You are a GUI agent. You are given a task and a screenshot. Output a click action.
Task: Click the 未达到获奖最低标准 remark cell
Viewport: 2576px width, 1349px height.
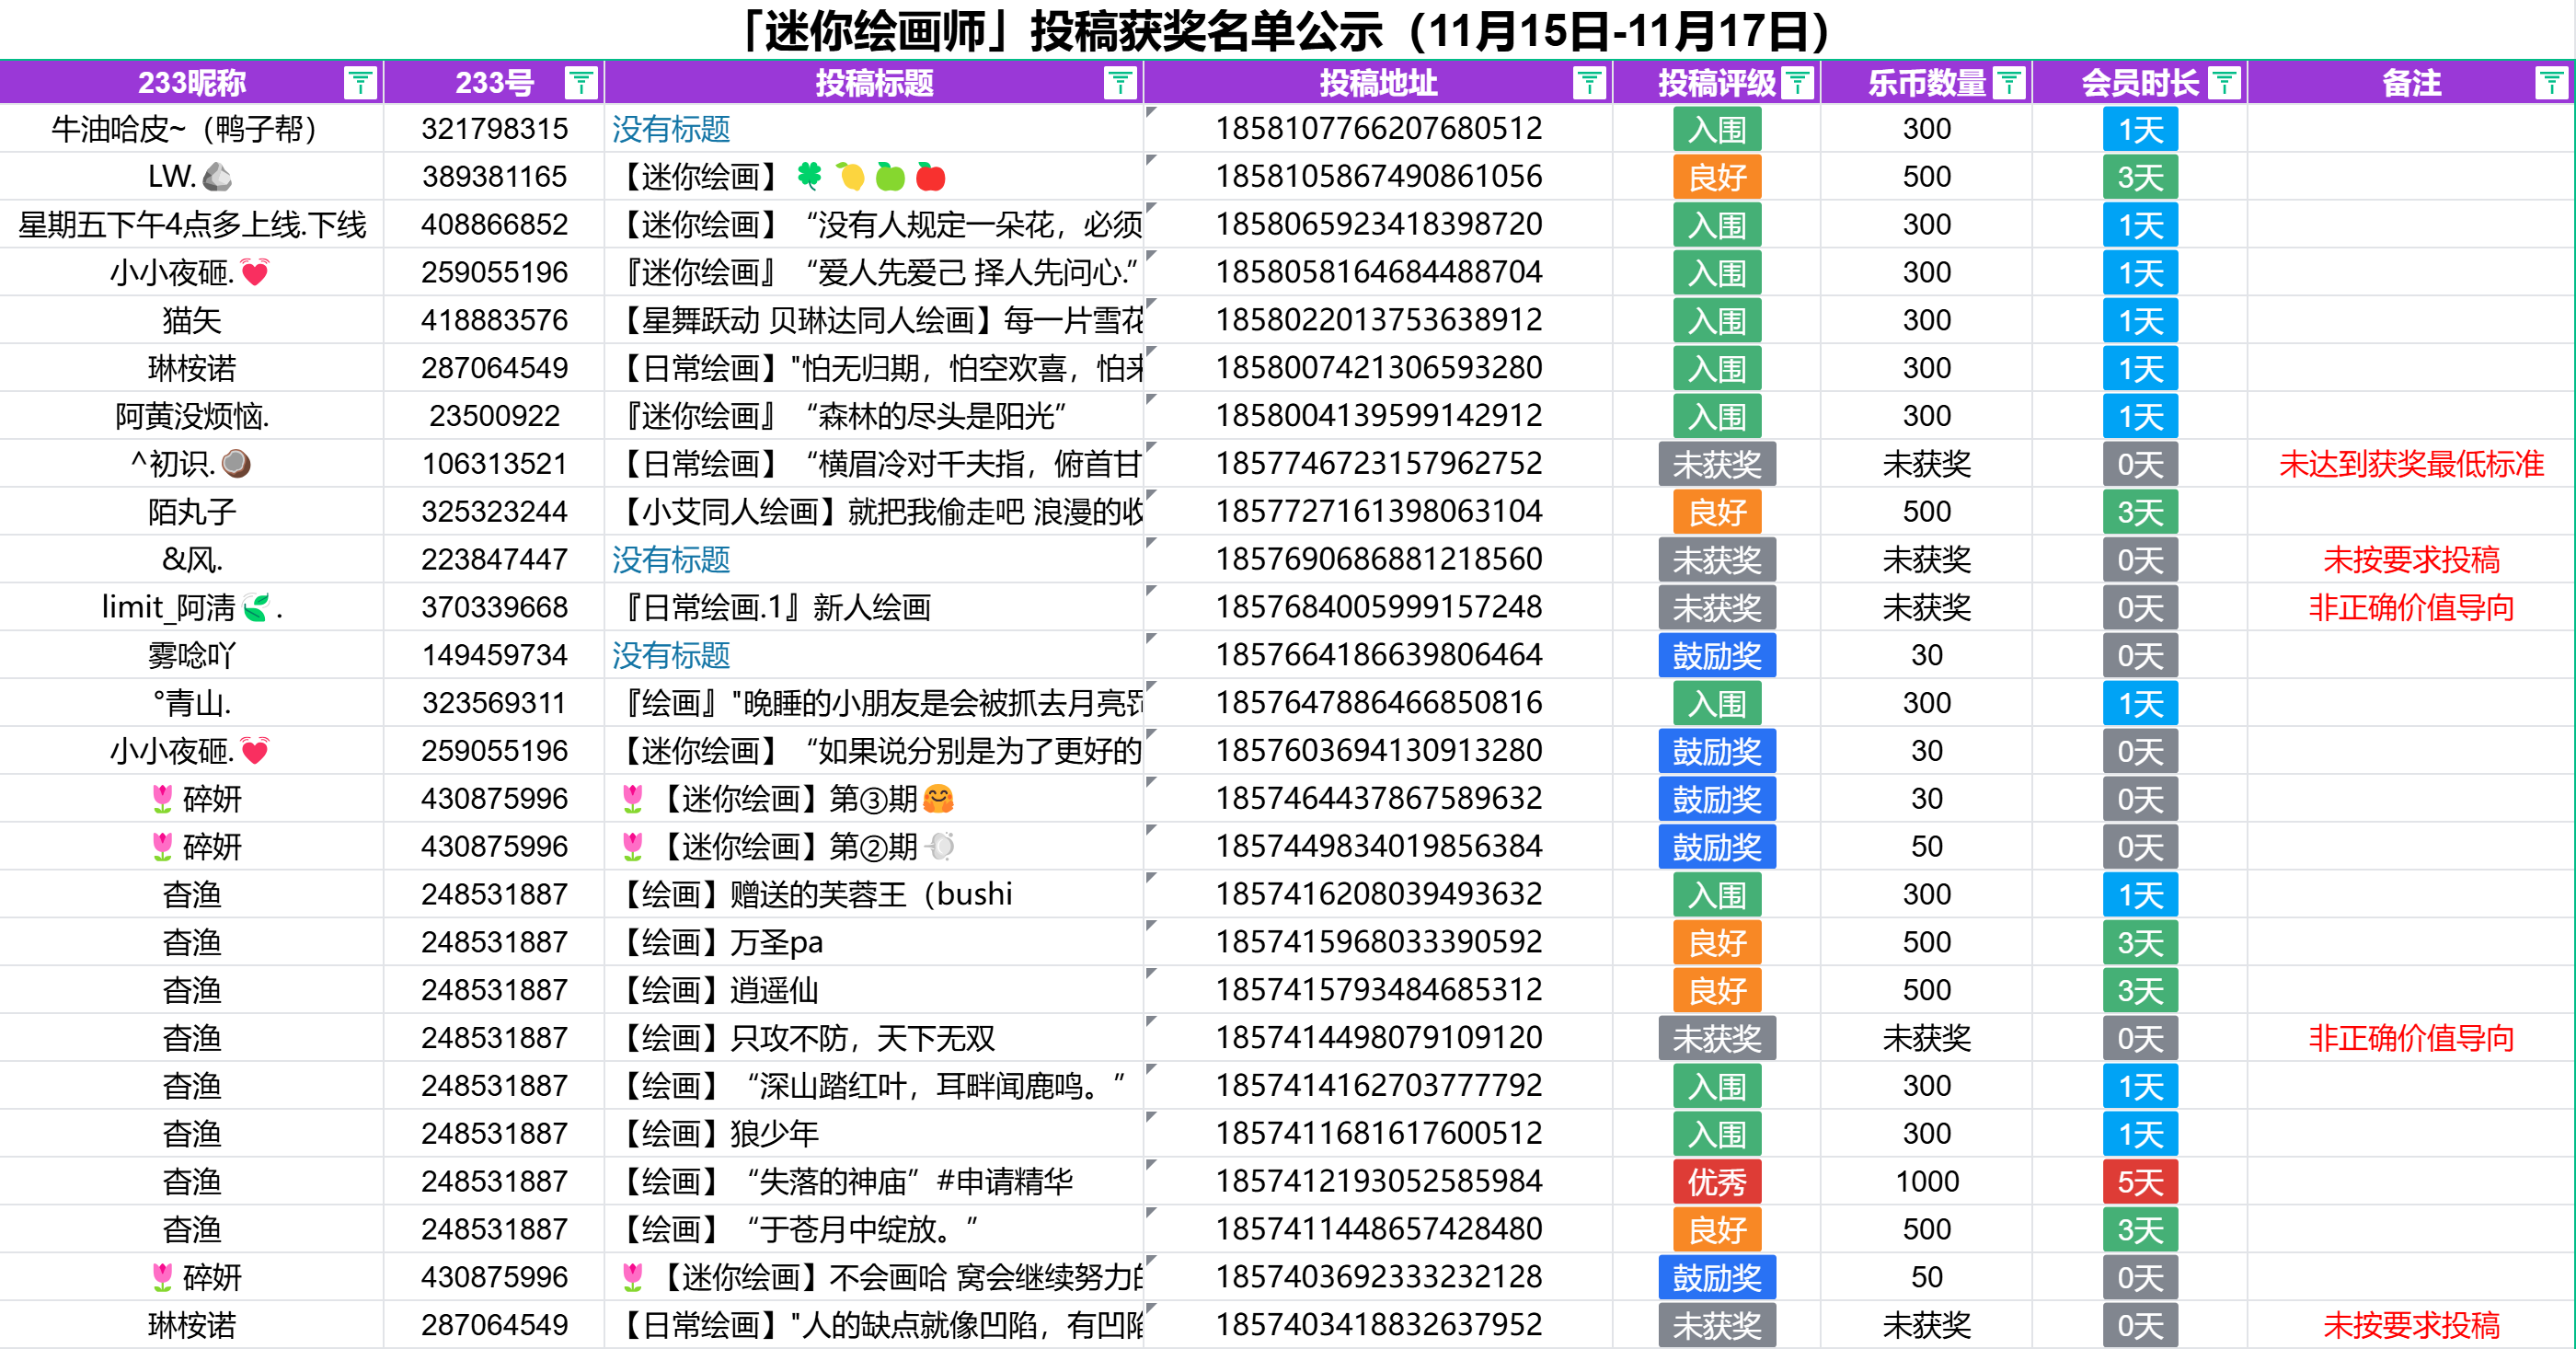[2410, 464]
